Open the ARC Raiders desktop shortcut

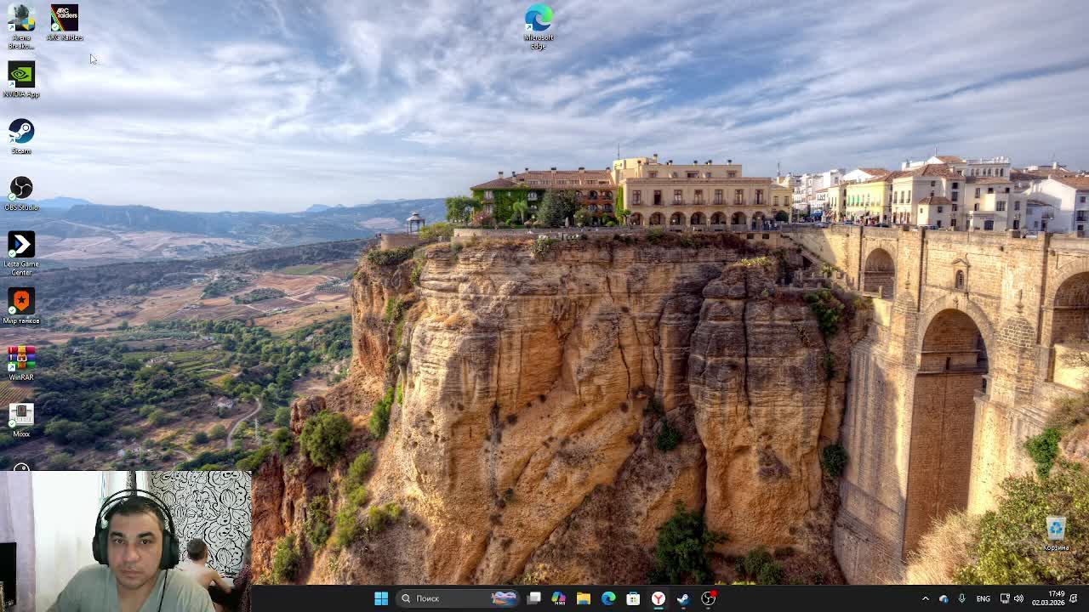click(x=64, y=23)
